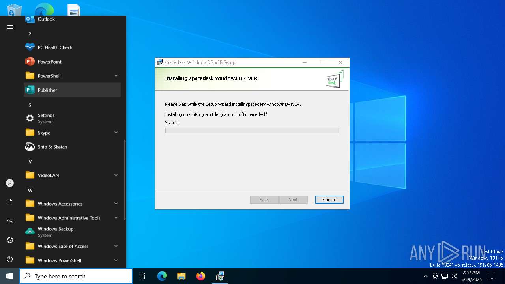Click the Microsoft Edge desktop shortcut

tap(44, 9)
